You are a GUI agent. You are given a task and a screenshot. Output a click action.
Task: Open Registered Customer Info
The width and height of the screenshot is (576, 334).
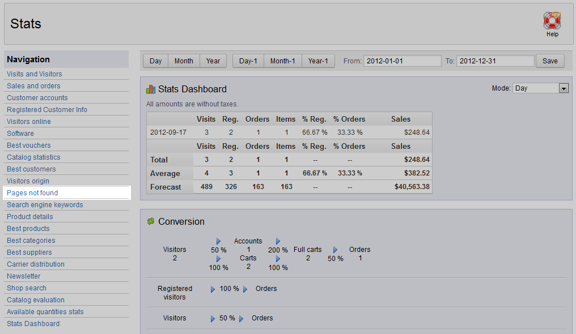coord(47,110)
